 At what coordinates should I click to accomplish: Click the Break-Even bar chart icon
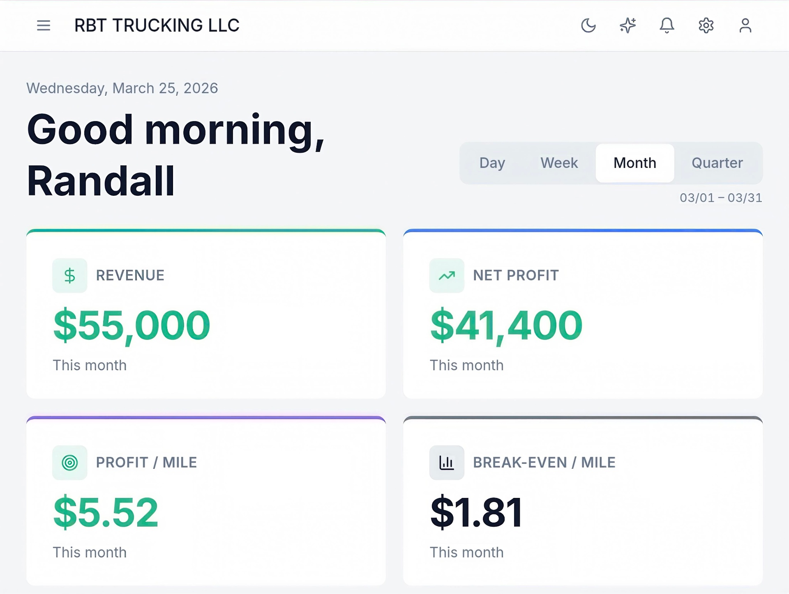446,462
